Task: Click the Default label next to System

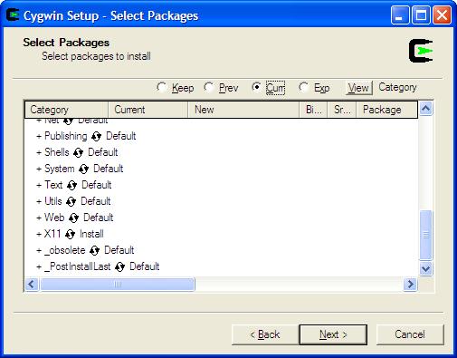Action: point(109,169)
